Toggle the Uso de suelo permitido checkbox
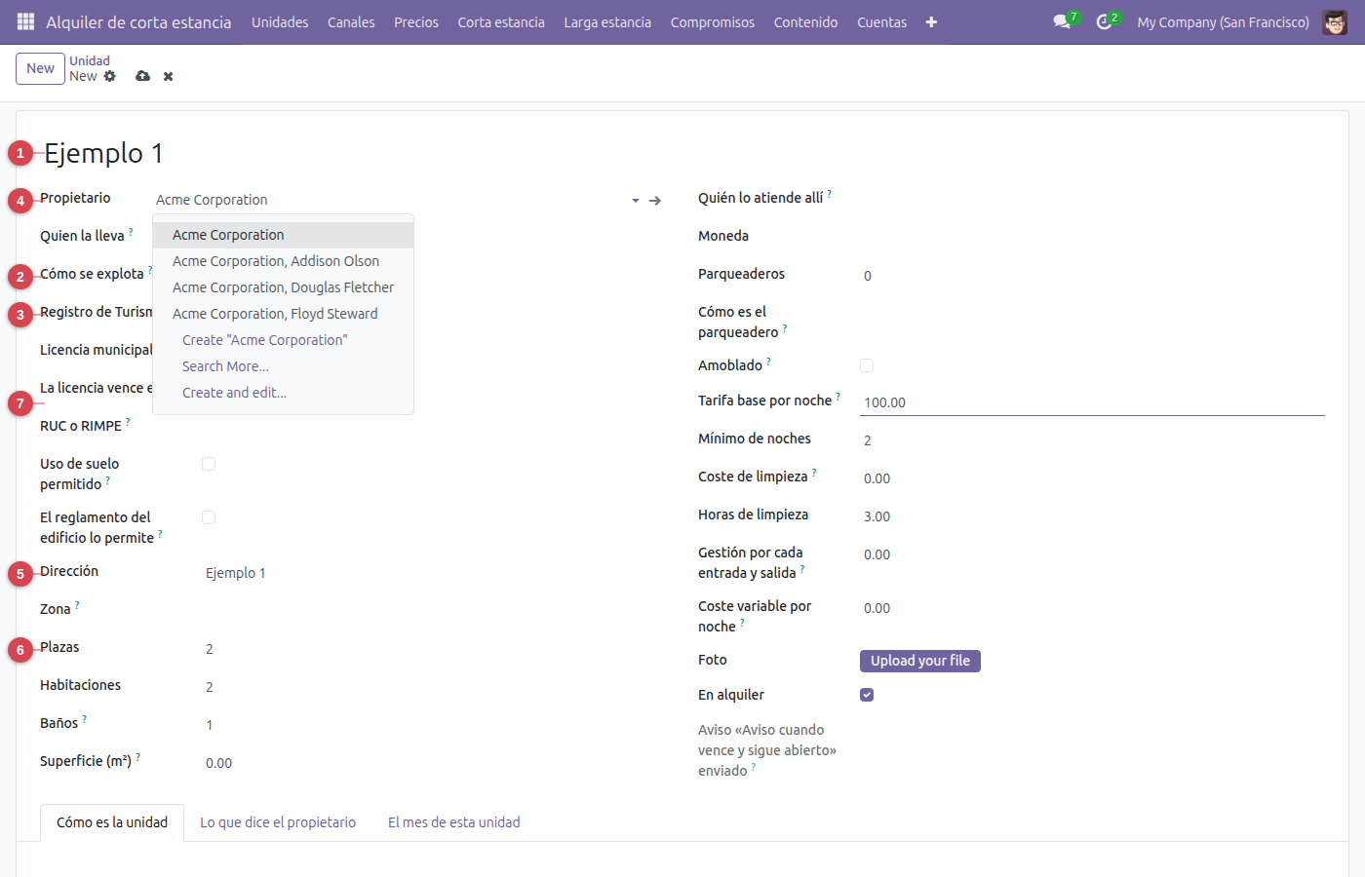 (209, 464)
